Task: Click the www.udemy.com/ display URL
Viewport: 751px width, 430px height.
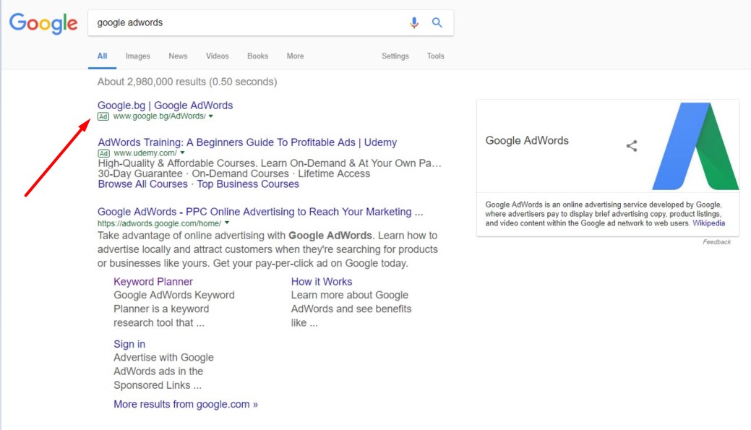Action: (145, 153)
